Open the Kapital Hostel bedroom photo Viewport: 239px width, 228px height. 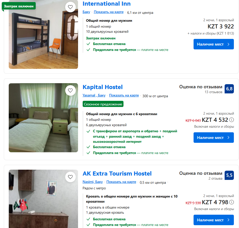coord(43,118)
